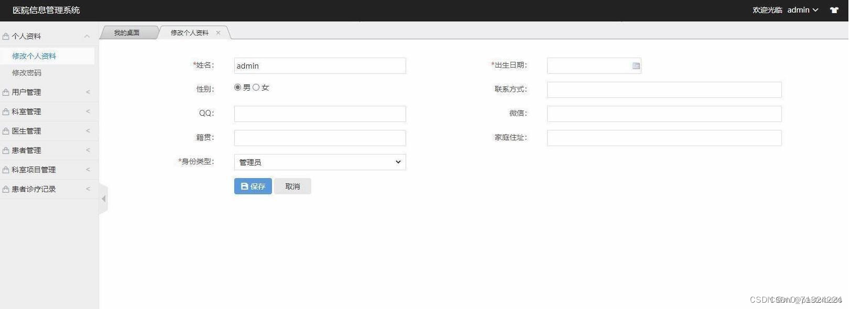Expand the 用户管理 menu section
This screenshot has width=850, height=309.
[x=88, y=92]
